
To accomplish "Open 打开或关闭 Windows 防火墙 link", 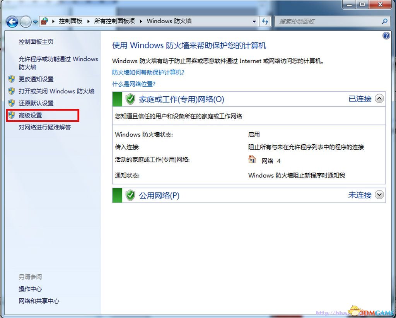I will tap(56, 91).
